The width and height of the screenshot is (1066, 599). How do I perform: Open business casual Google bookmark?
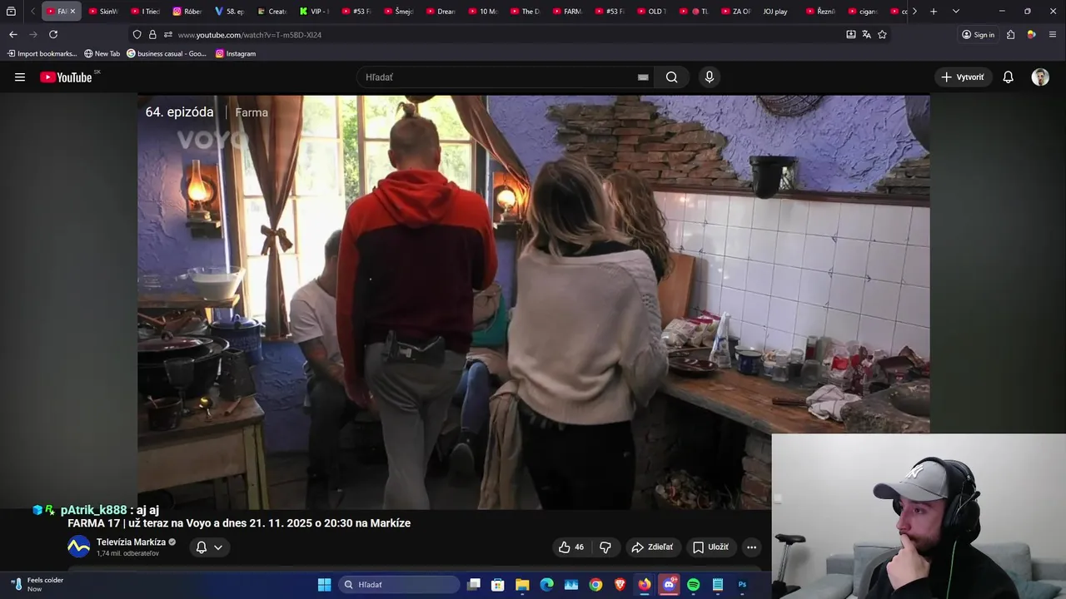pos(167,53)
